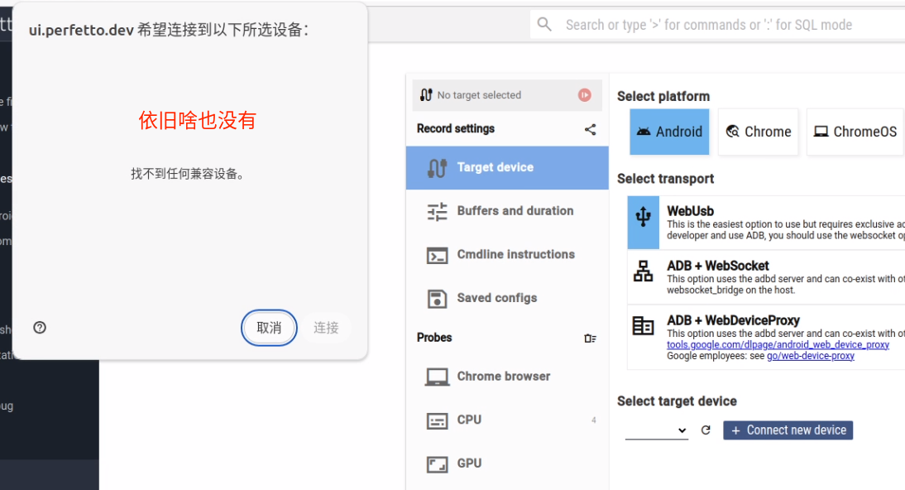The image size is (905, 490).
Task: Choose ADB + WebSocket transport
Action: click(767, 277)
